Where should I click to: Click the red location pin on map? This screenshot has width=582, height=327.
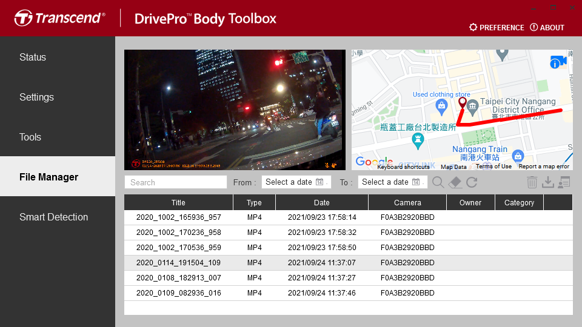pyautogui.click(x=462, y=102)
